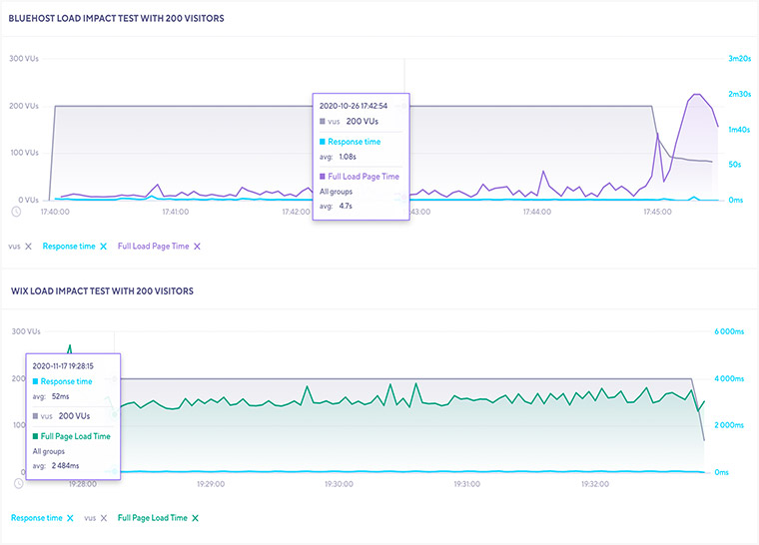759x545 pixels.
Task: Click the 2 000ms right axis label
Action: point(729,425)
